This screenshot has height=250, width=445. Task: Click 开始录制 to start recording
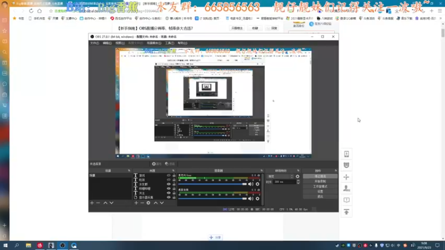tap(320, 182)
